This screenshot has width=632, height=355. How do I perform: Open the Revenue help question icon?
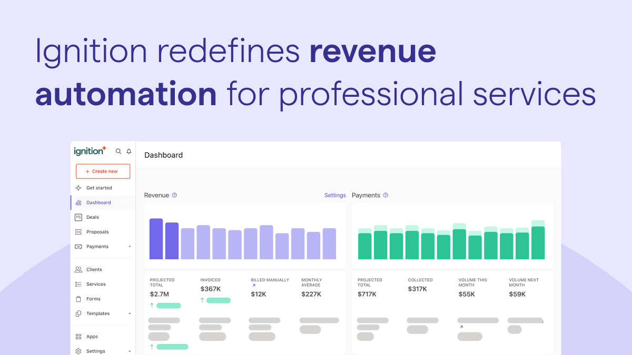pos(174,195)
